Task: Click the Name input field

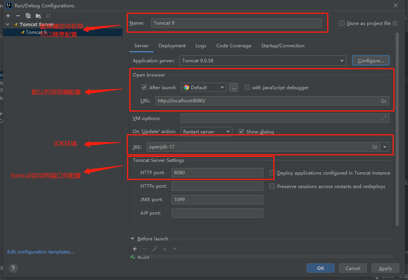Action: pos(236,23)
